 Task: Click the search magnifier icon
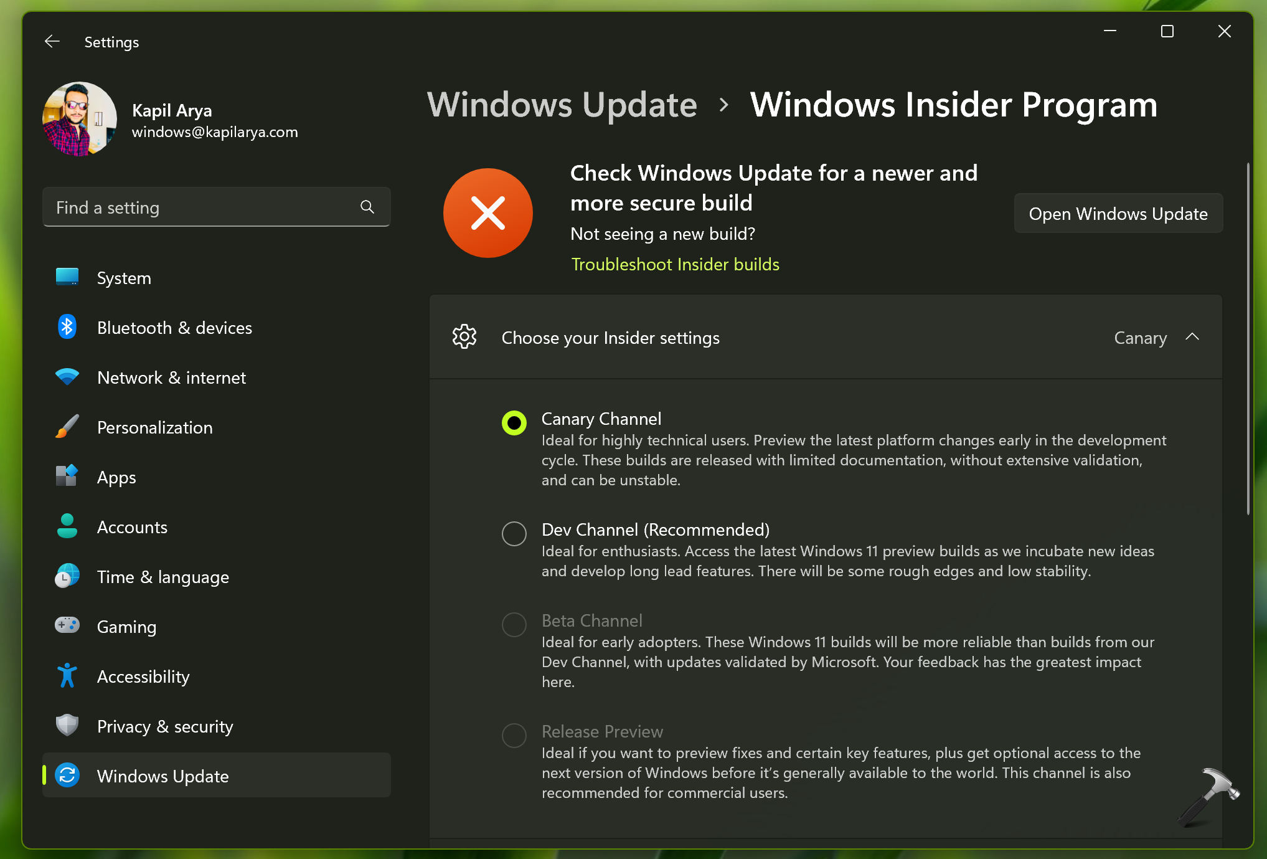click(x=367, y=207)
